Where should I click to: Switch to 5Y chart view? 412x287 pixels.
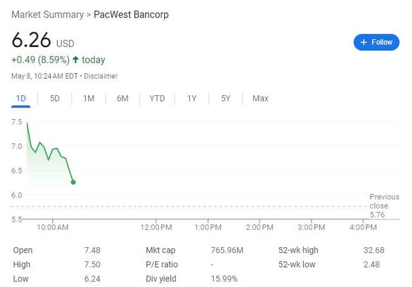225,98
